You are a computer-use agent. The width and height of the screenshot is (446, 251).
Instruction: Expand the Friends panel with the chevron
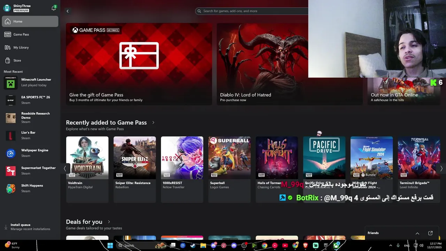417,233
